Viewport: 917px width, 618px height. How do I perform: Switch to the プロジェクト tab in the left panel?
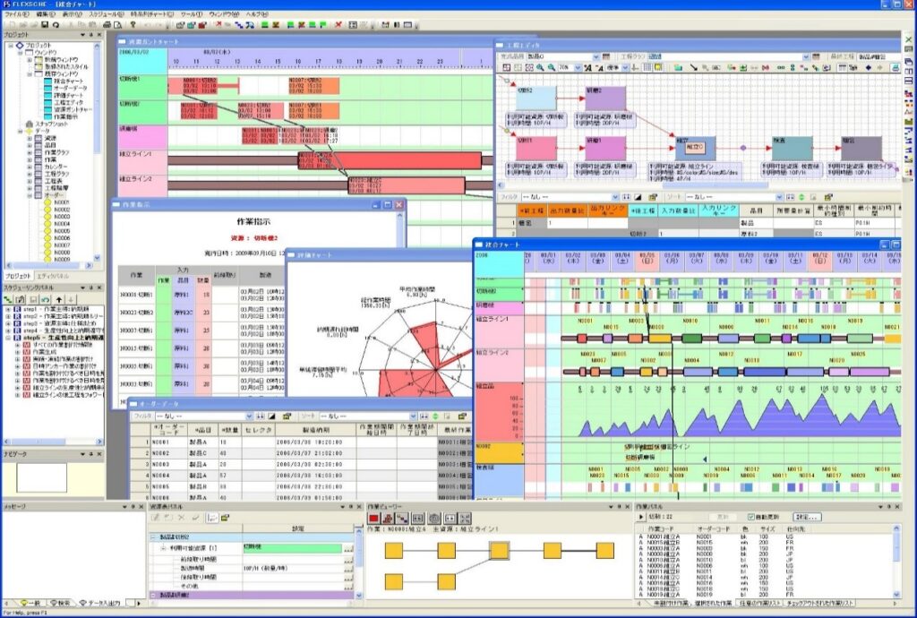(x=18, y=276)
